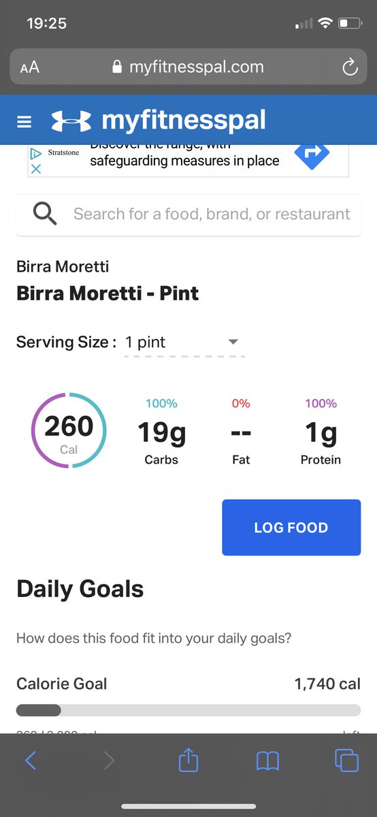377x817 pixels.
Task: Open the myfitnesspal home link
Action: click(x=184, y=121)
